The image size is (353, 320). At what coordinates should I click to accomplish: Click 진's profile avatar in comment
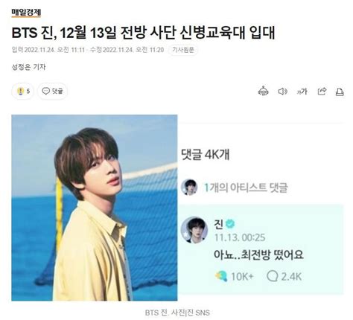pyautogui.click(x=194, y=230)
